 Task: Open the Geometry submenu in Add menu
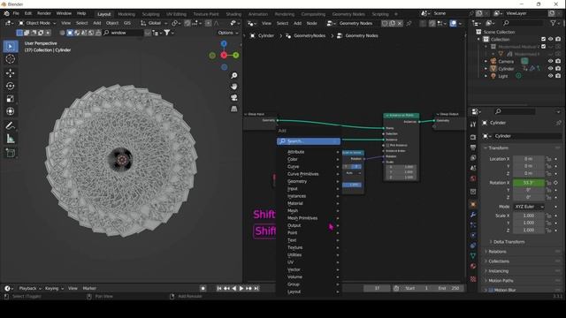[309, 181]
